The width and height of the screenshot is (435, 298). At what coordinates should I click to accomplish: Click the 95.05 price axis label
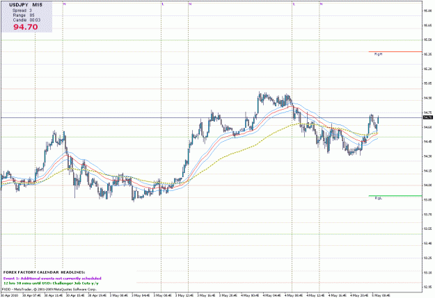[x=427, y=83]
